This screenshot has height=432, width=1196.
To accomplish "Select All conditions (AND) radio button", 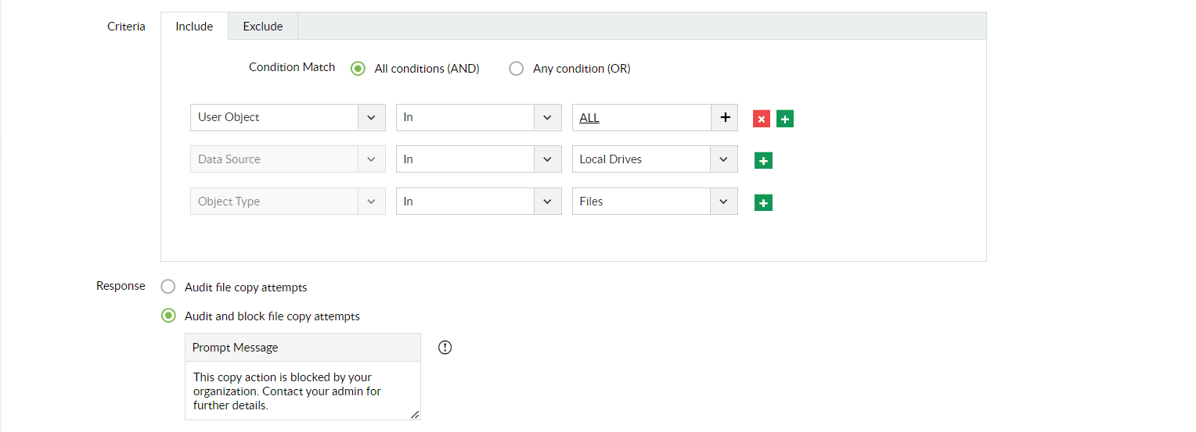I will (358, 69).
